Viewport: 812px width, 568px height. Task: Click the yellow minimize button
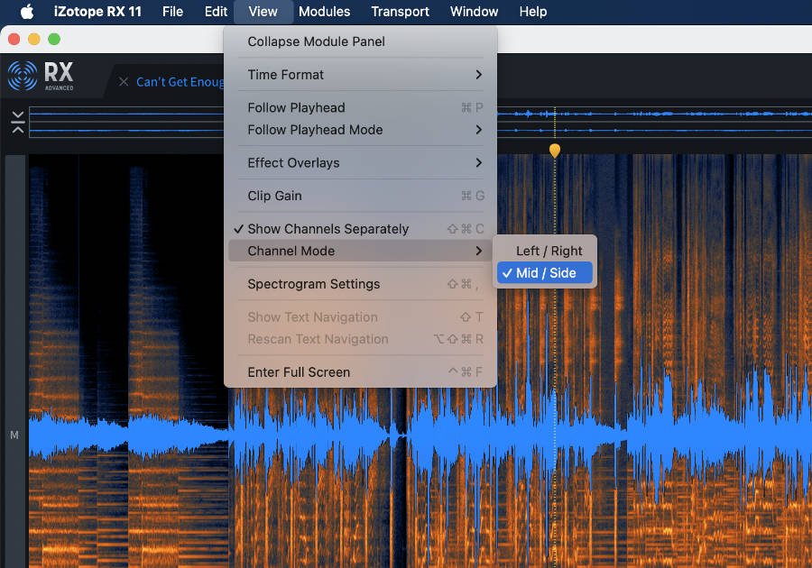click(34, 40)
